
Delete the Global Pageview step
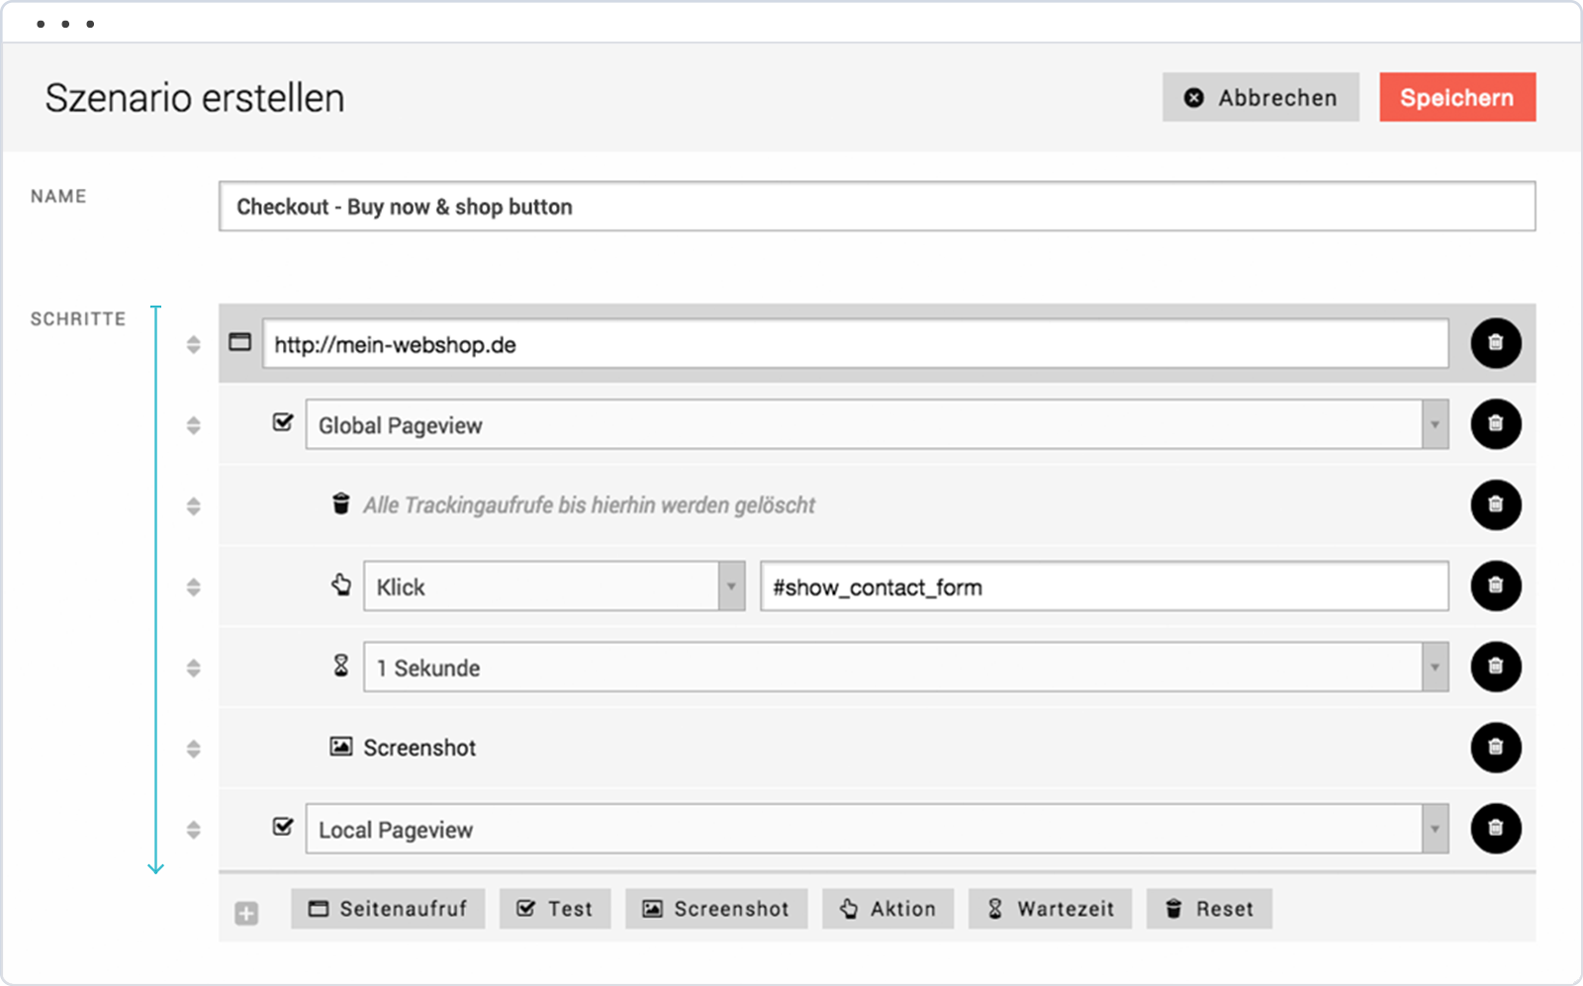(1495, 424)
